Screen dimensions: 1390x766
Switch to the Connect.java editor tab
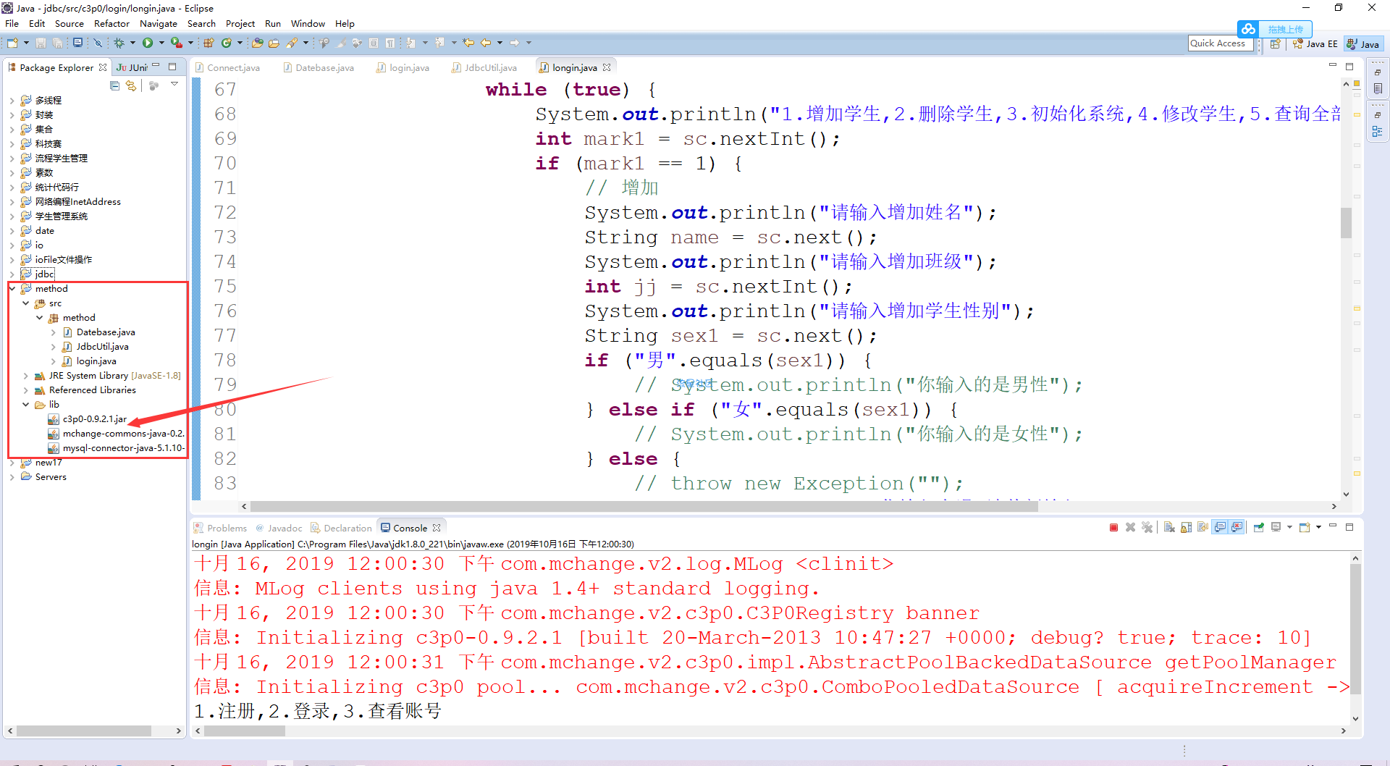pos(227,68)
